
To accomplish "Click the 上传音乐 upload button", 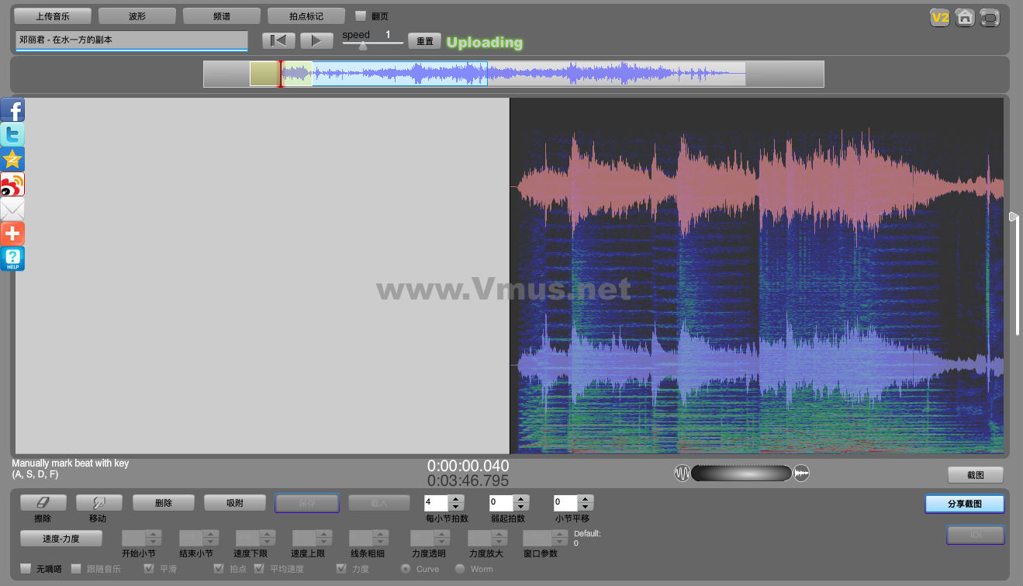I will point(53,16).
